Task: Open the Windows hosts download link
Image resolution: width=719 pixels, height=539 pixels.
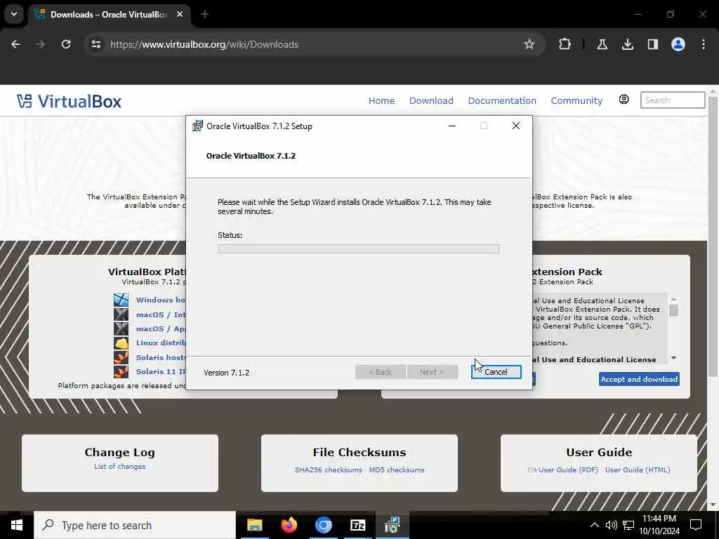Action: (161, 300)
